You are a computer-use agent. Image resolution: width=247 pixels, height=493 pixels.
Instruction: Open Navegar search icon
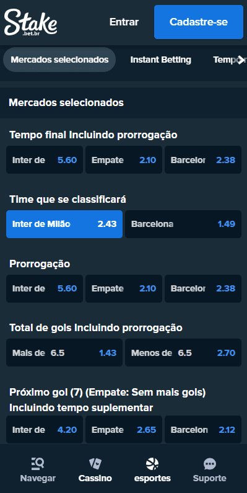pos(38,464)
